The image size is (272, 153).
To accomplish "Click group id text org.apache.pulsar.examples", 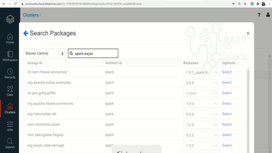I will 49,82.
